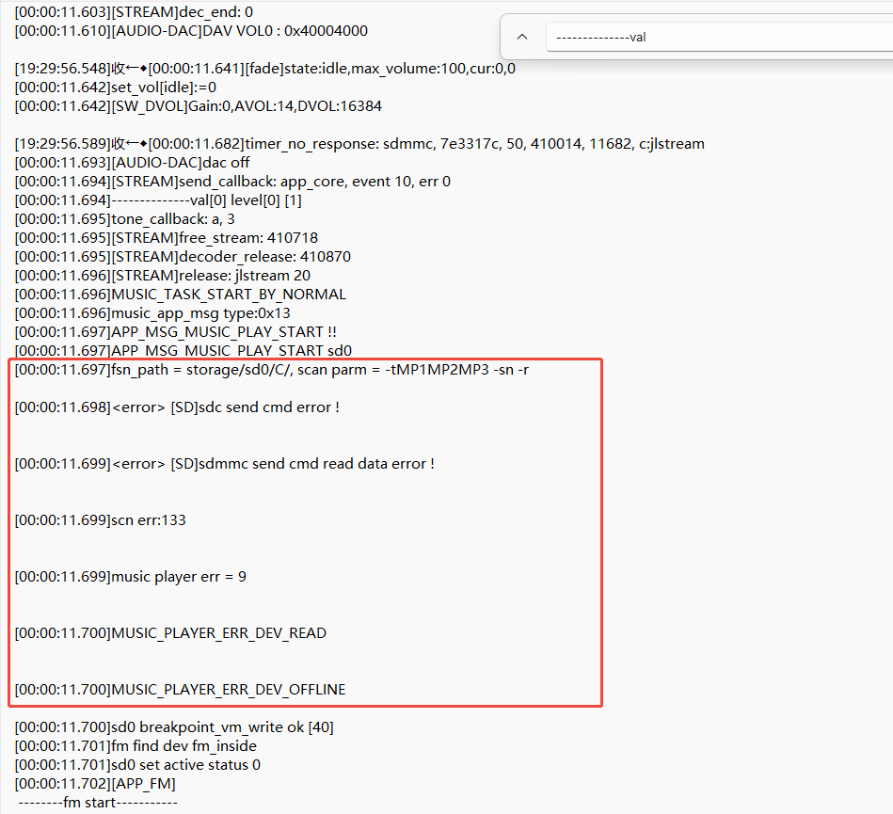The image size is (893, 814).
Task: Select the "[STREAM]dec_end: 0" log line
Action: pos(134,12)
